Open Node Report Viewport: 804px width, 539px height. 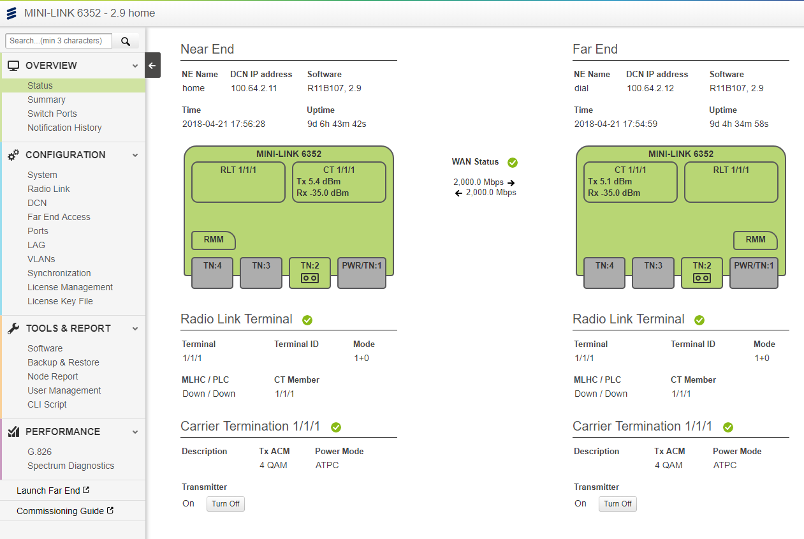pos(53,376)
